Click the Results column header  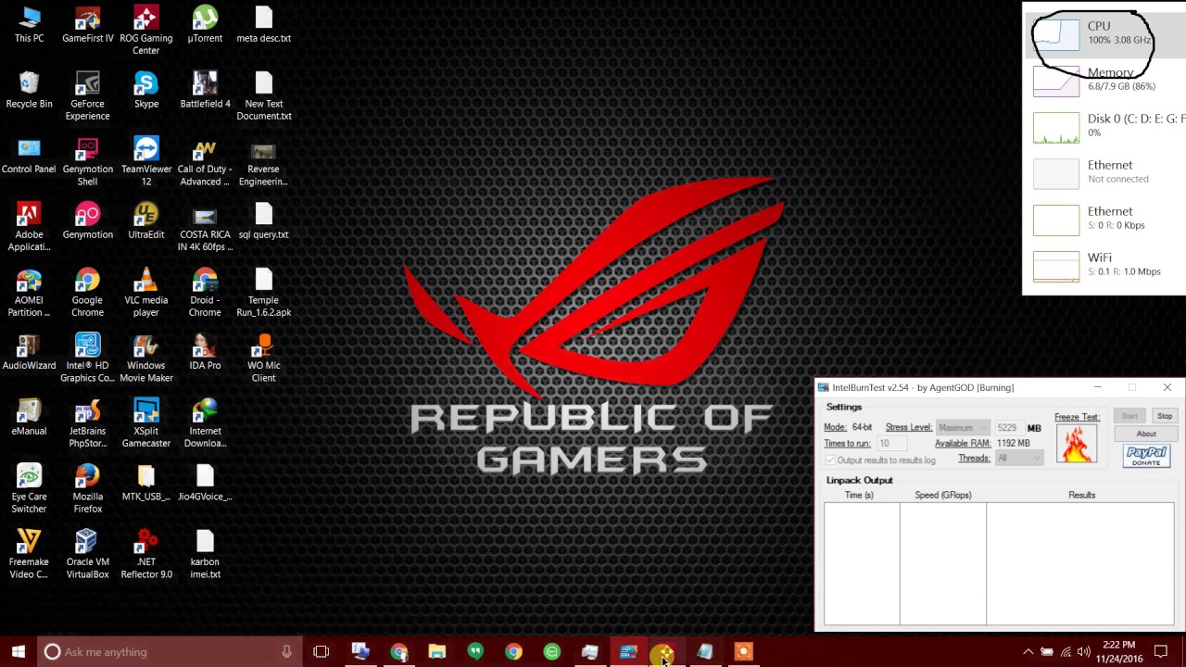point(1081,496)
